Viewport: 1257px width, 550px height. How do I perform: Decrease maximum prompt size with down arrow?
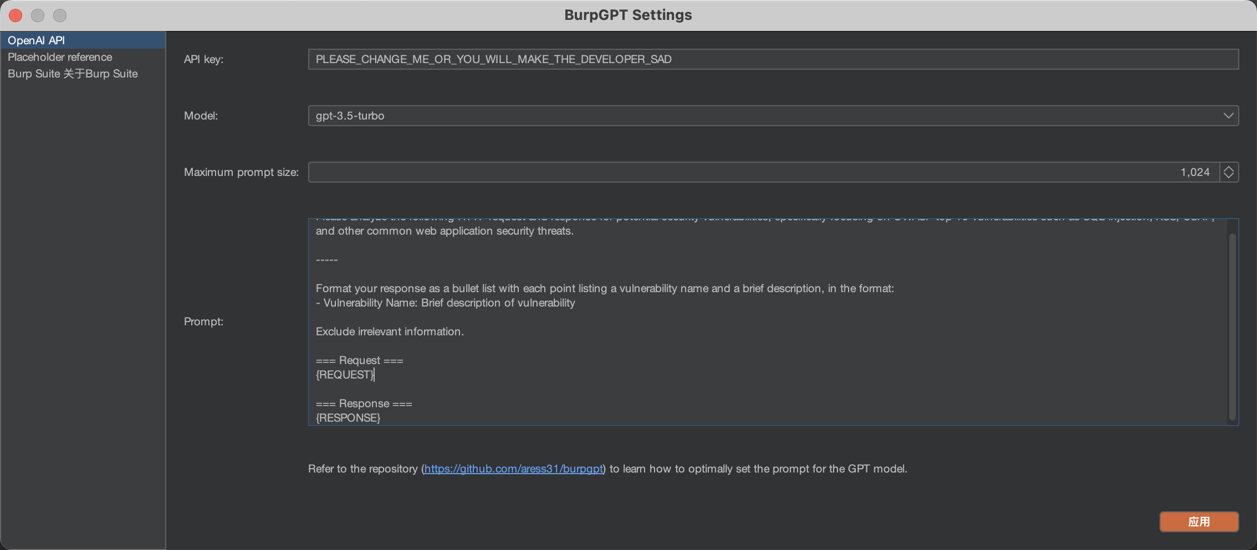click(x=1229, y=176)
